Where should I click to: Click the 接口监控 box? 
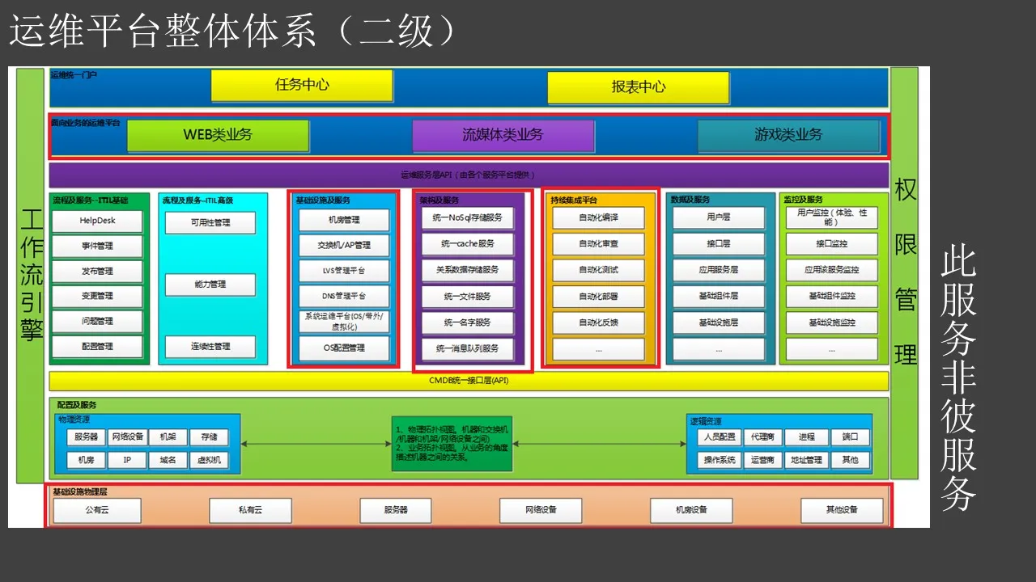832,243
